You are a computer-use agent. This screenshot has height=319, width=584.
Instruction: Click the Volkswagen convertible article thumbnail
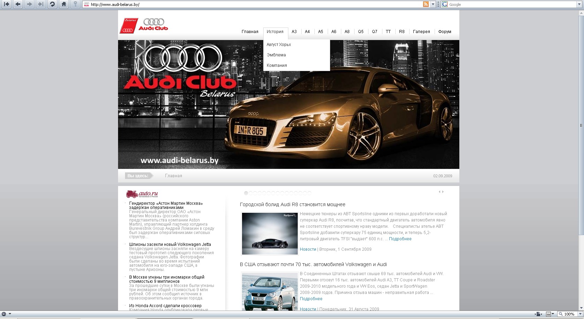click(x=270, y=292)
